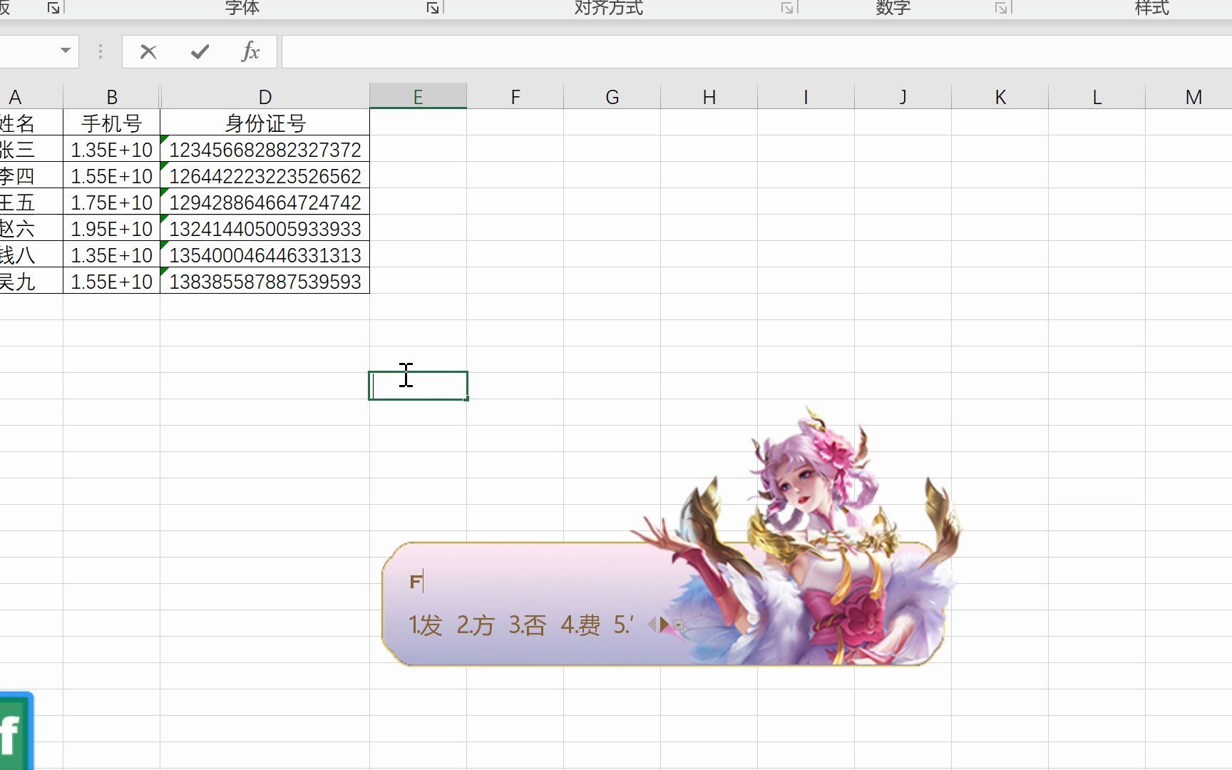Click inside the formula bar input

point(756,51)
